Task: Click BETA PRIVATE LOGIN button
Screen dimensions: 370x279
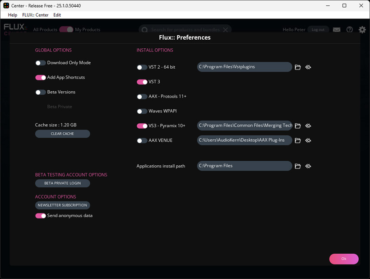Action: pyautogui.click(x=63, y=183)
